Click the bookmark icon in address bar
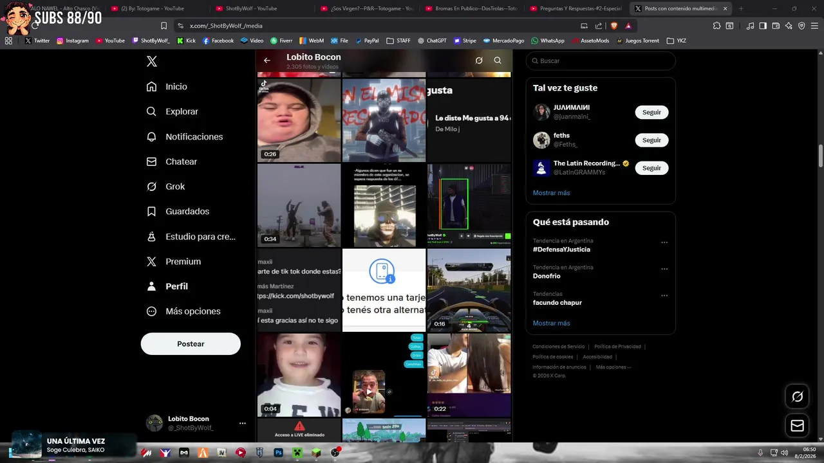This screenshot has width=824, height=463. coord(164,26)
